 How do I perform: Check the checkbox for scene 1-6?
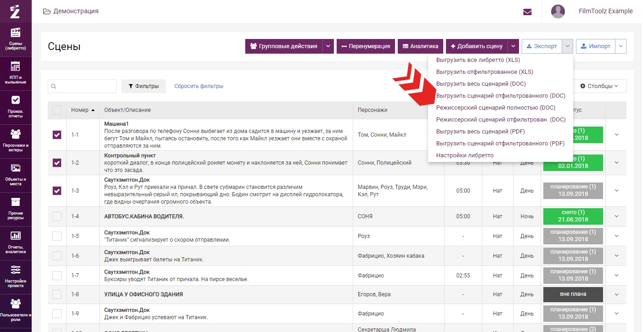pyautogui.click(x=57, y=256)
